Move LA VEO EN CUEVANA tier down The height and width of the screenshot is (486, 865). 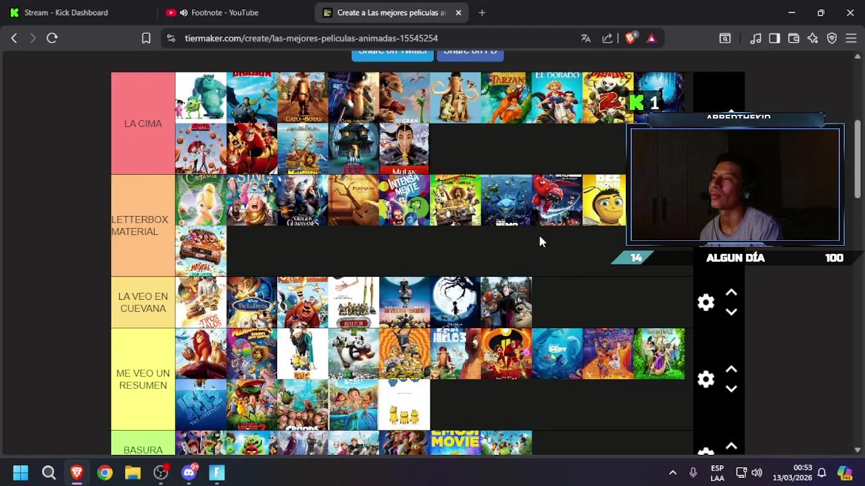[x=731, y=312]
